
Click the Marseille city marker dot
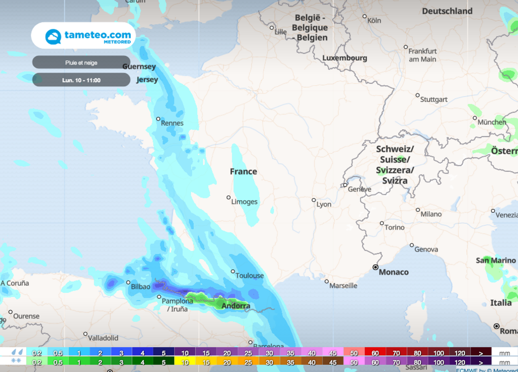(x=326, y=281)
